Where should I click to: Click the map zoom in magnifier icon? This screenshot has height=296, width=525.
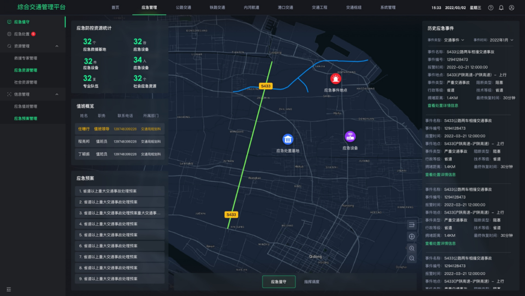(x=412, y=248)
